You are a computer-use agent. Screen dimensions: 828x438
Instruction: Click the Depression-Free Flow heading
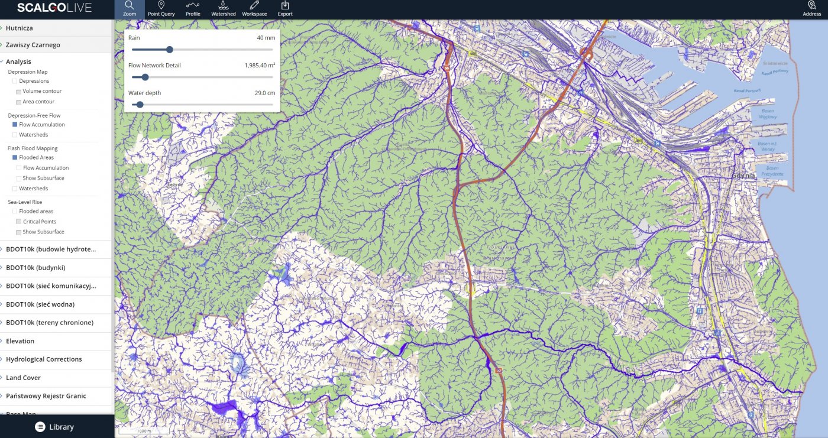tap(34, 115)
